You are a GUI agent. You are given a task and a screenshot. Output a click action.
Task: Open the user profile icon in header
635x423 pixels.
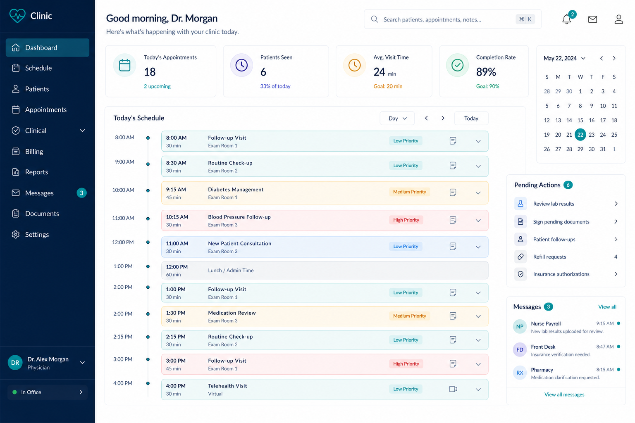pyautogui.click(x=618, y=19)
